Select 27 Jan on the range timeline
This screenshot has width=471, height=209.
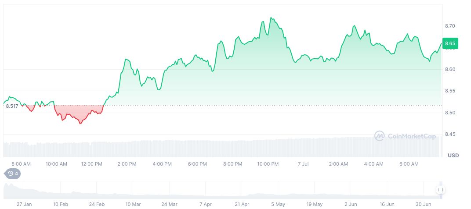click(x=24, y=204)
